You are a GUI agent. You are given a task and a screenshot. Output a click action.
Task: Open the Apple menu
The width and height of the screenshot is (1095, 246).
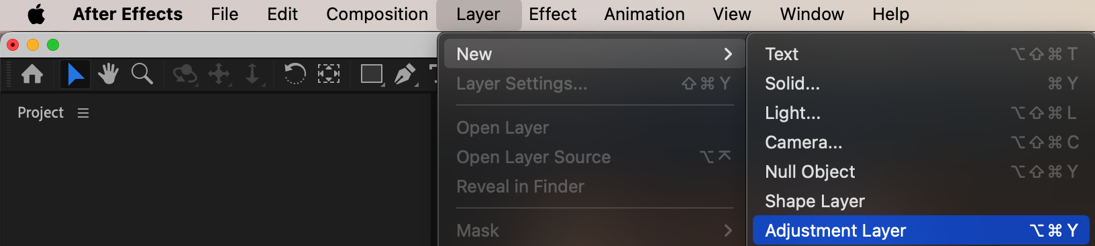(x=36, y=15)
